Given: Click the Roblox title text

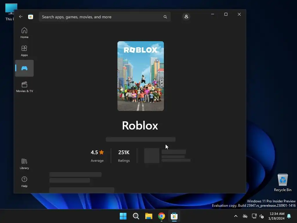Looking at the screenshot, I should (x=140, y=125).
